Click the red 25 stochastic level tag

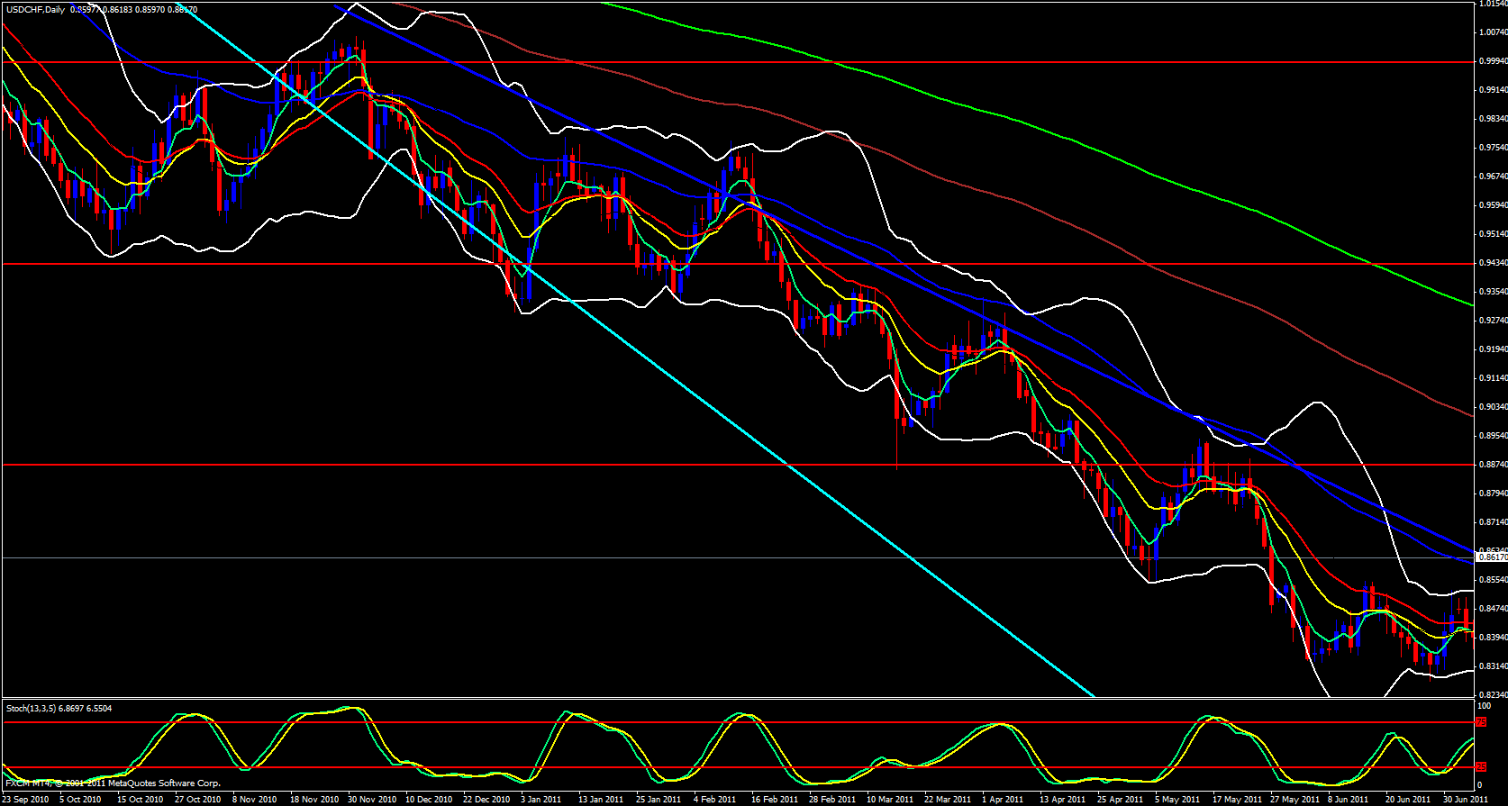tap(1482, 767)
